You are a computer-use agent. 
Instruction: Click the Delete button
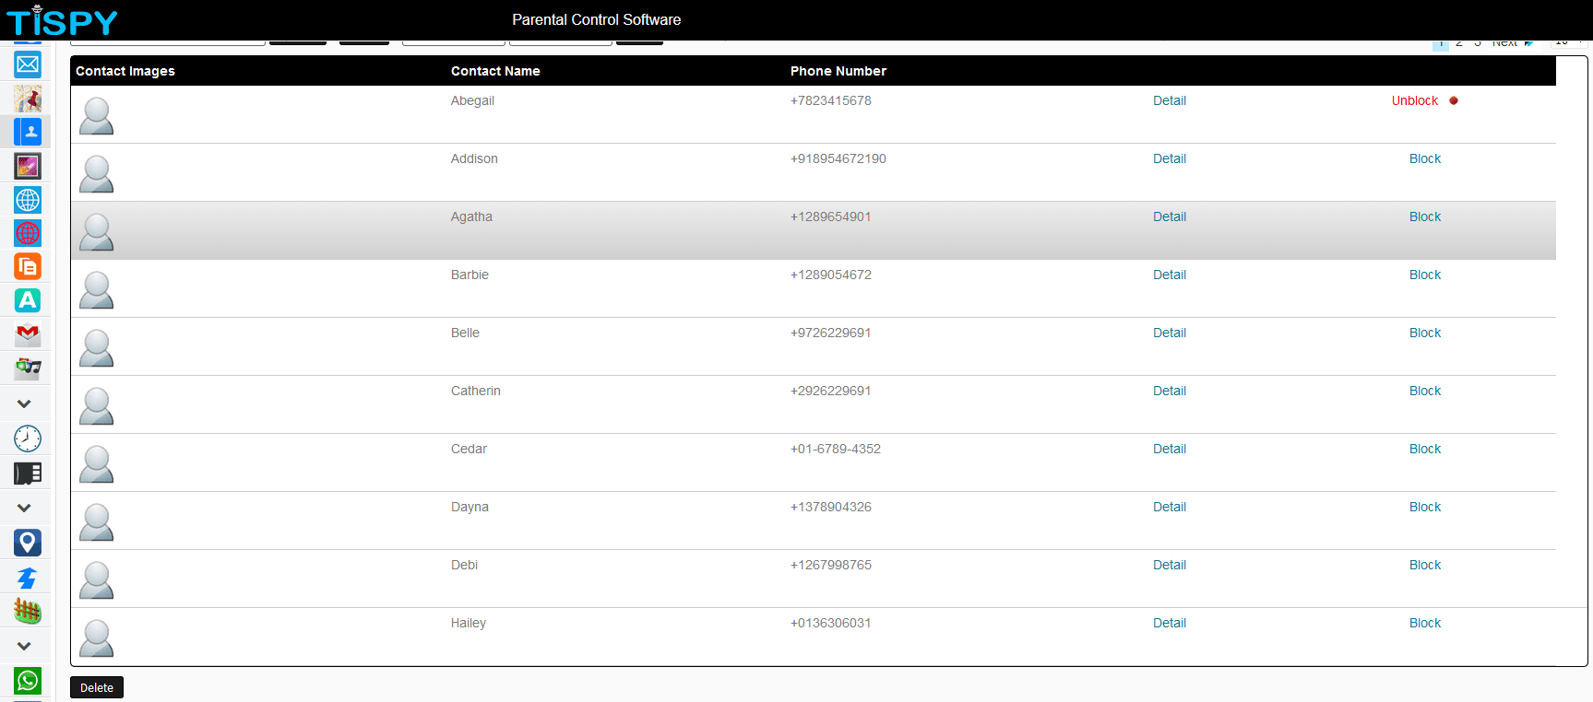[97, 687]
